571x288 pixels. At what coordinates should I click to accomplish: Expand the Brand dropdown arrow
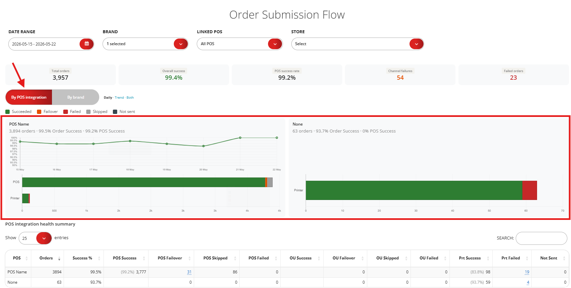pyautogui.click(x=181, y=44)
